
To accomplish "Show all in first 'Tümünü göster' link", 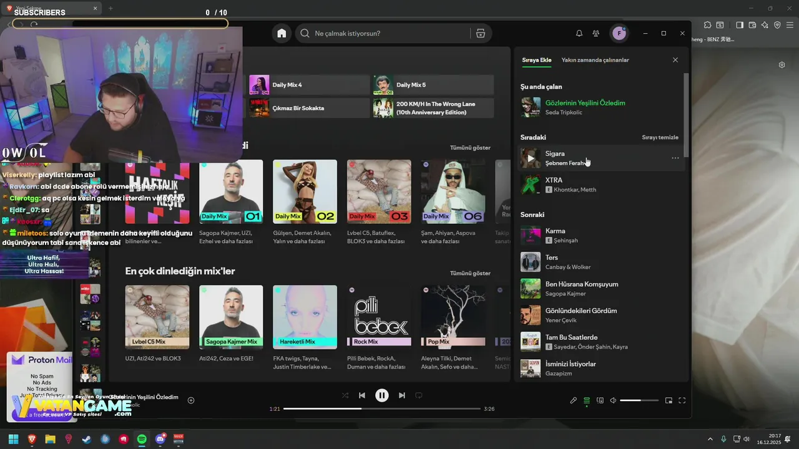I will coord(470,148).
